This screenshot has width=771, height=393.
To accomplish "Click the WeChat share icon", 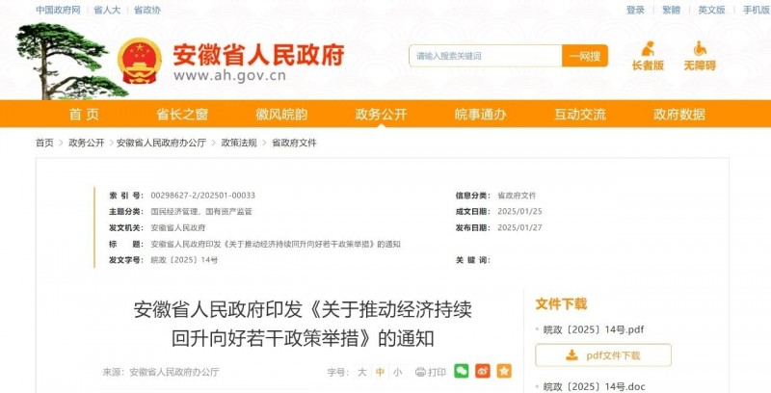I will pyautogui.click(x=462, y=372).
